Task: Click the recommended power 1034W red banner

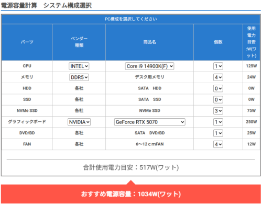Action: [131, 194]
